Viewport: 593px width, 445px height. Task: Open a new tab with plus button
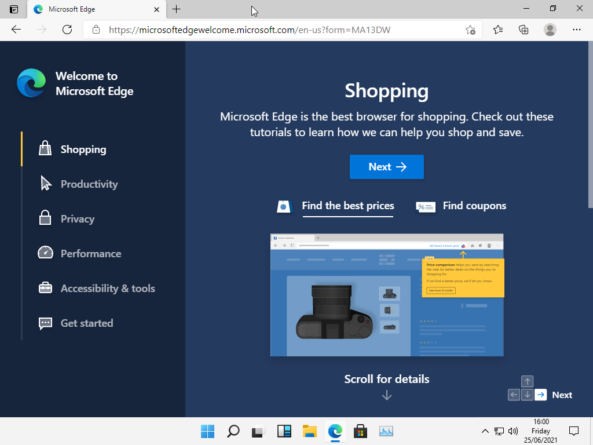(x=177, y=9)
